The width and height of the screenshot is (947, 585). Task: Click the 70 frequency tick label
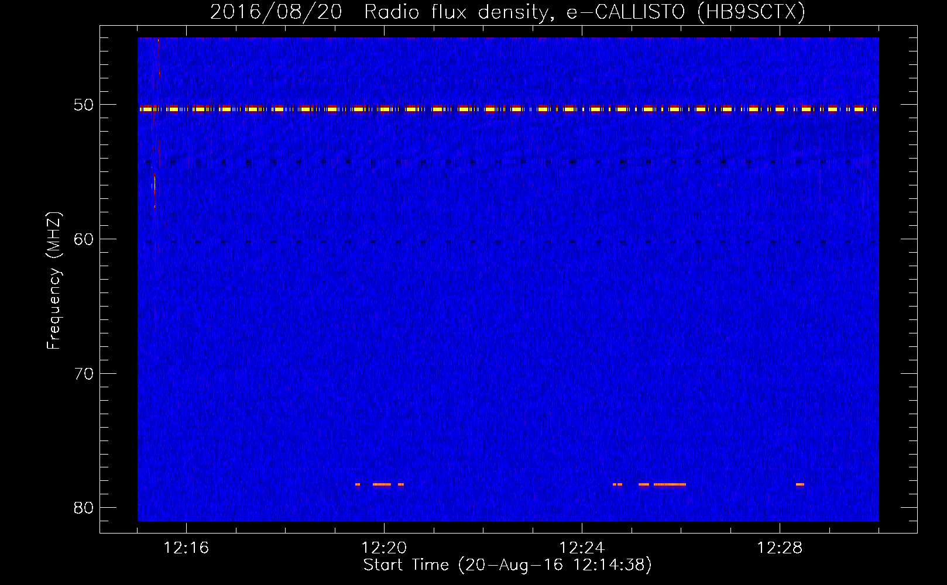pos(84,374)
